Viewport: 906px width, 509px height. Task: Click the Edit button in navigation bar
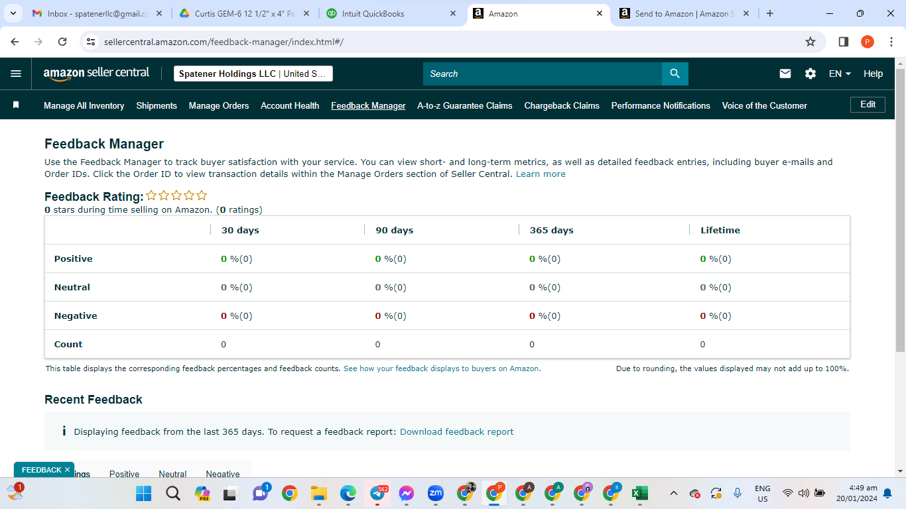point(868,105)
